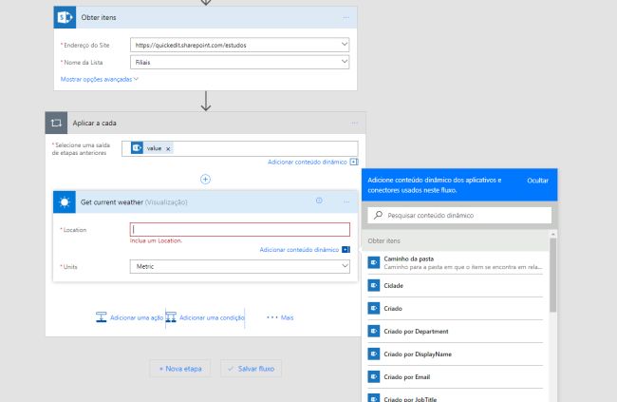Click Adicionar conteúdo dinâmico under Location
The image size is (617, 402).
click(299, 250)
